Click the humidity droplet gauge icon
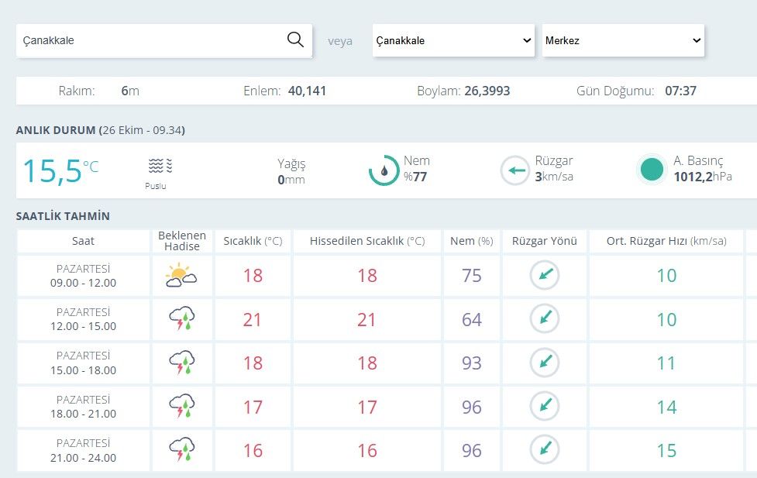Image resolution: width=757 pixels, height=478 pixels. click(384, 170)
